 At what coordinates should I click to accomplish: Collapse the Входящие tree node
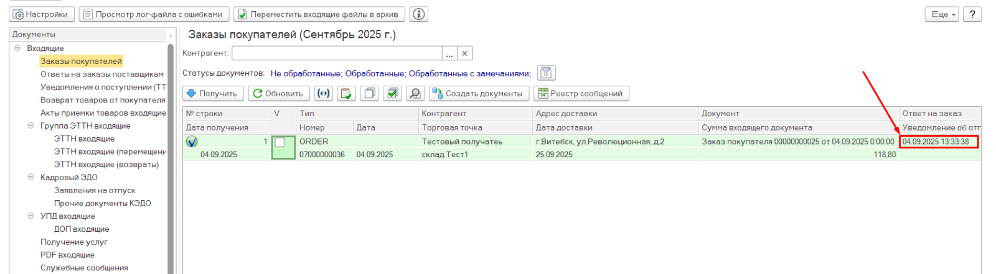pyautogui.click(x=17, y=48)
